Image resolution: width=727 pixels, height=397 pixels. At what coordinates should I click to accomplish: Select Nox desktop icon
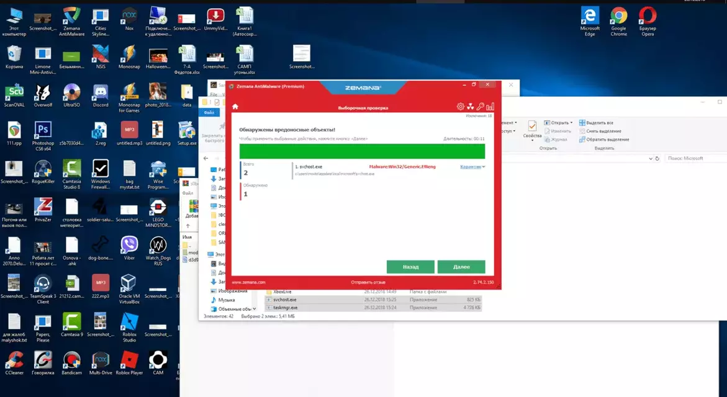[129, 19]
